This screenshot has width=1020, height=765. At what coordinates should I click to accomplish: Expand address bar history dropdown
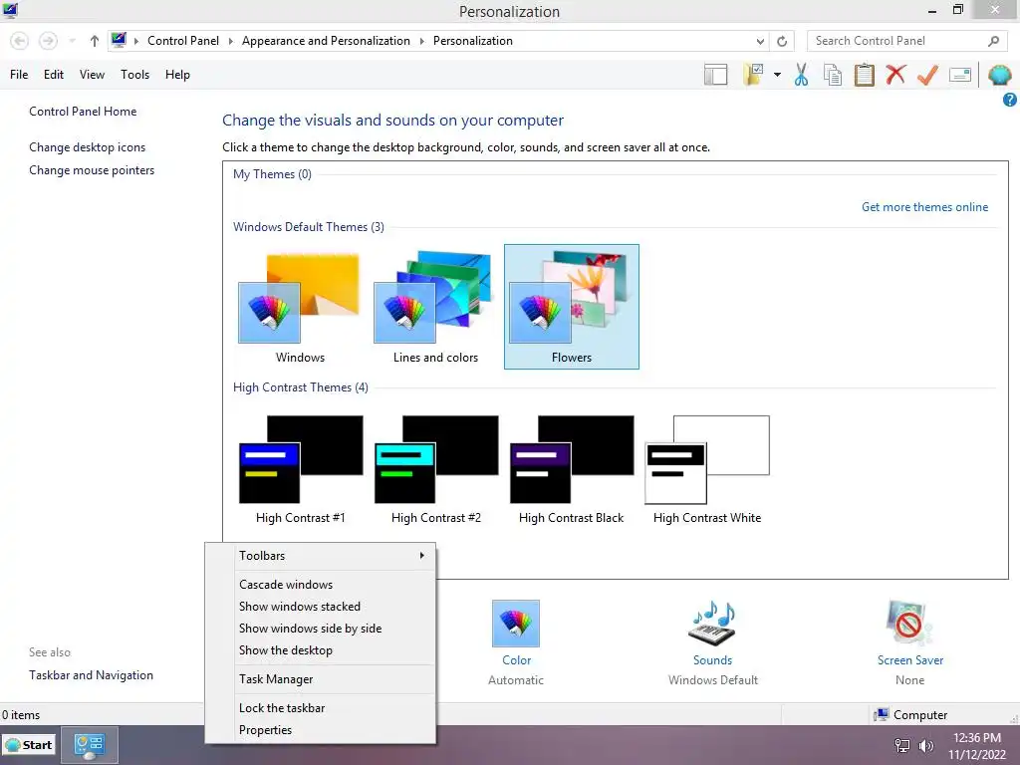coord(760,41)
